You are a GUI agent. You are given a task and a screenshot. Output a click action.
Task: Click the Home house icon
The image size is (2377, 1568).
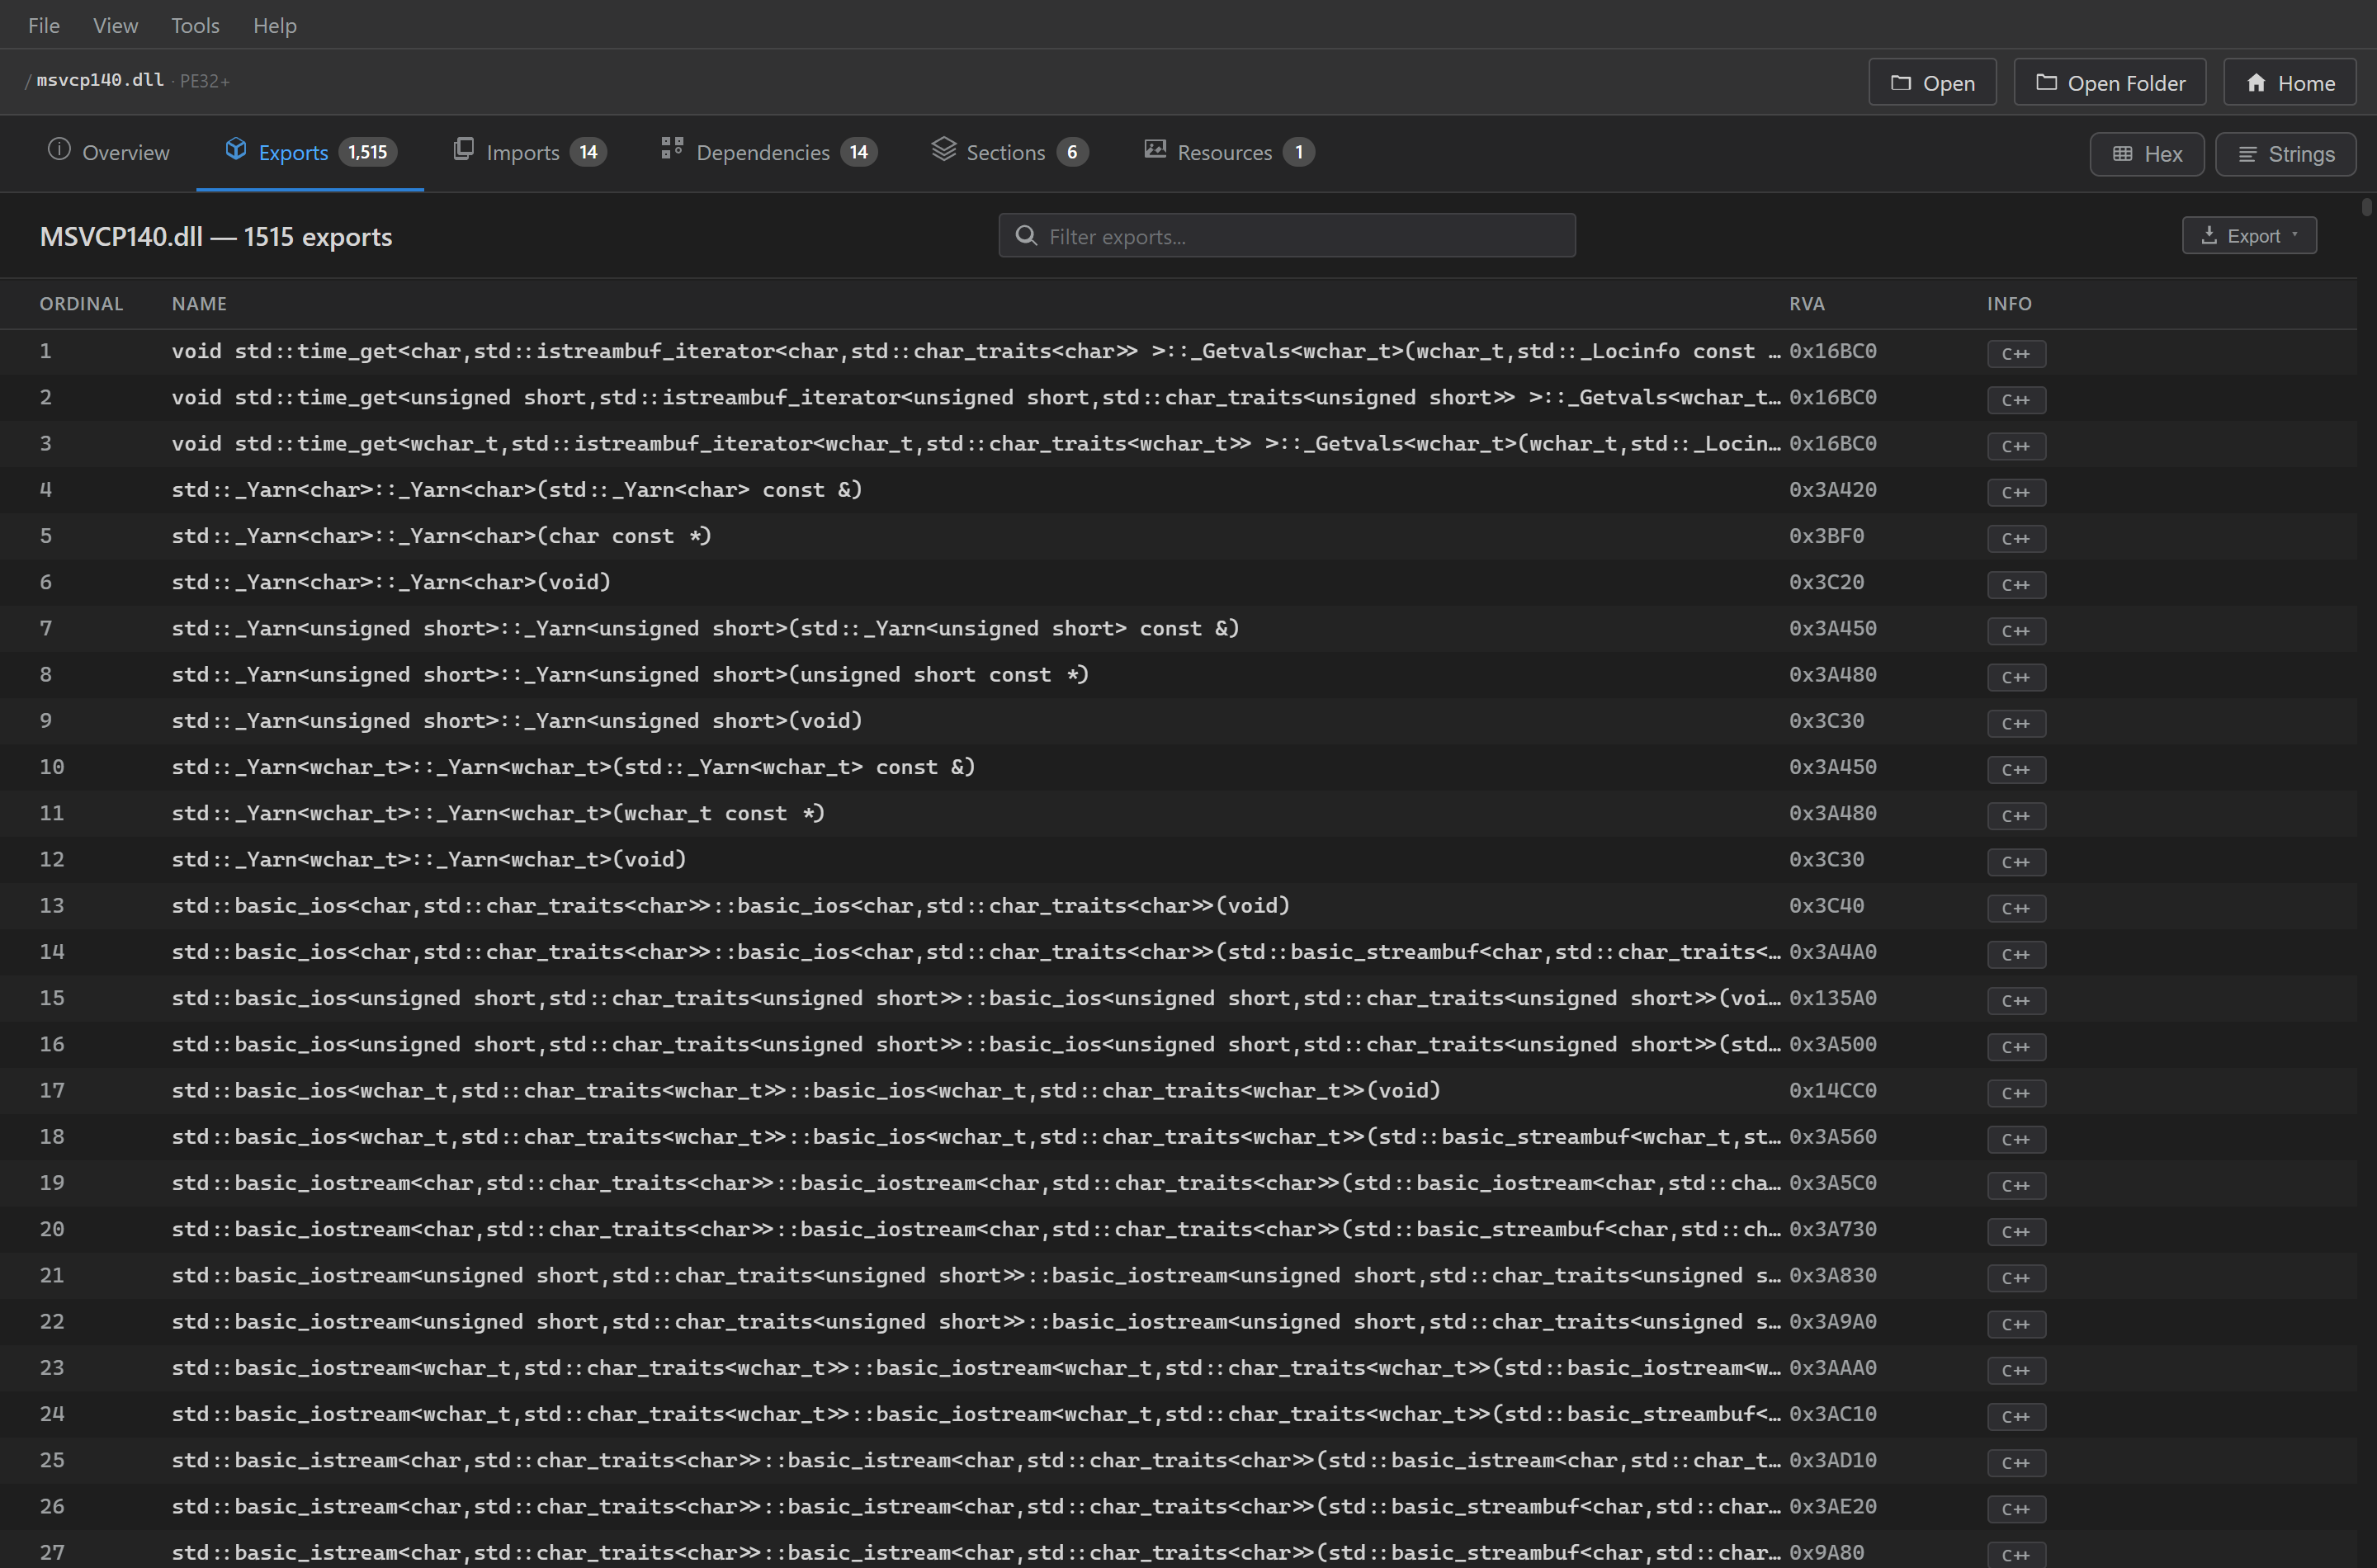click(2256, 83)
